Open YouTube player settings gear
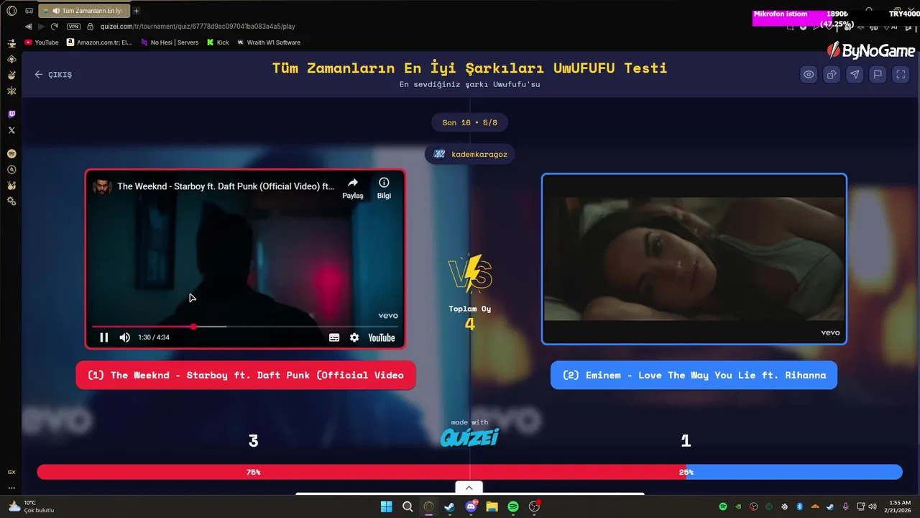Screen dimensions: 920x518 (354, 337)
